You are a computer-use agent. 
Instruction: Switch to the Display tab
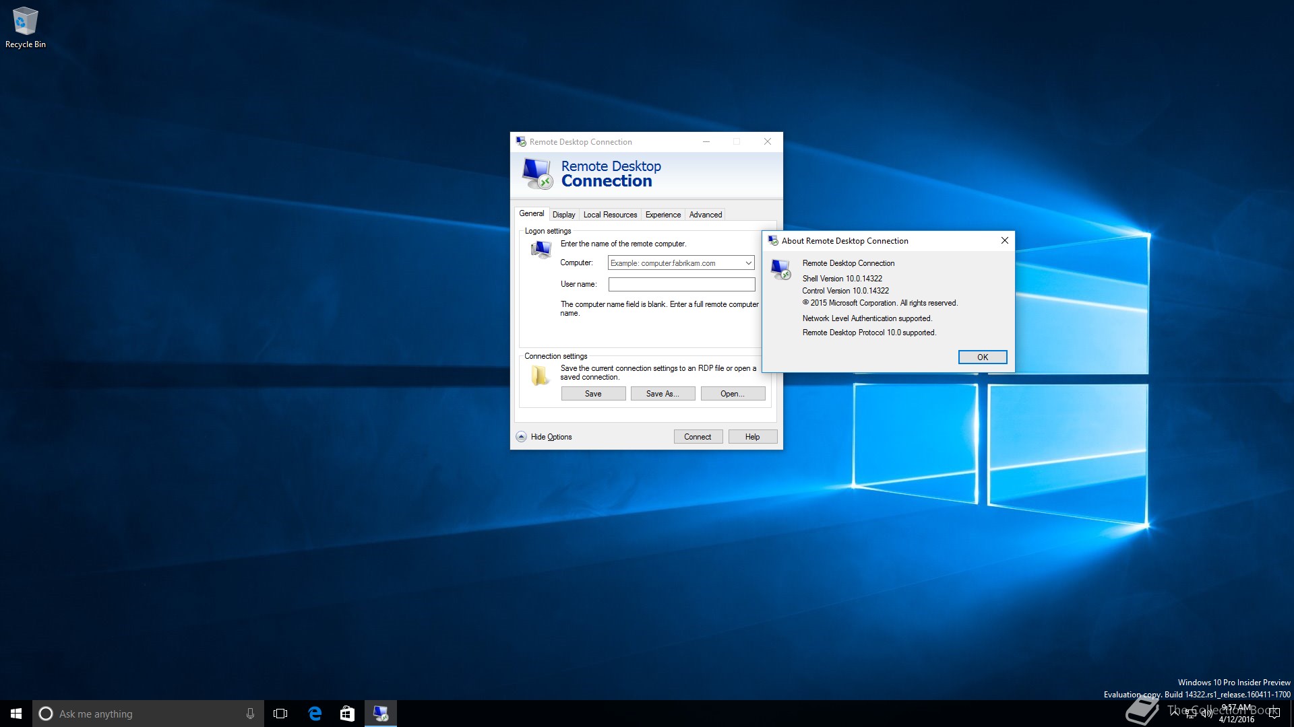pos(563,215)
